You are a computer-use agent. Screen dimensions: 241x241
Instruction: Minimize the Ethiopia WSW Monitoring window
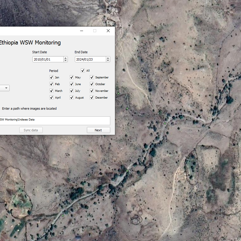(x=81, y=31)
